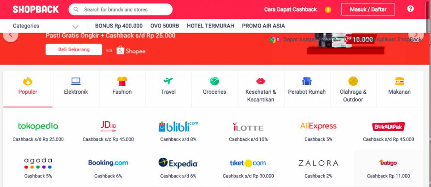Open PROMO AIR ASIA menu link
Image resolution: width=431 pixels, height=187 pixels.
click(x=263, y=26)
